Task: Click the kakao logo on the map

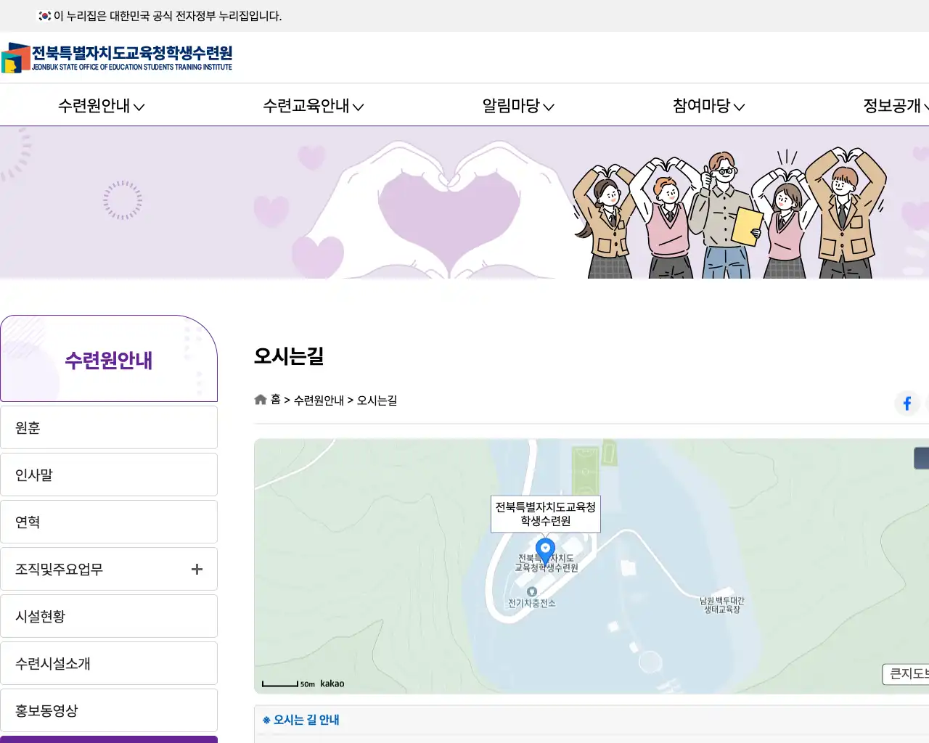Action: 332,683
